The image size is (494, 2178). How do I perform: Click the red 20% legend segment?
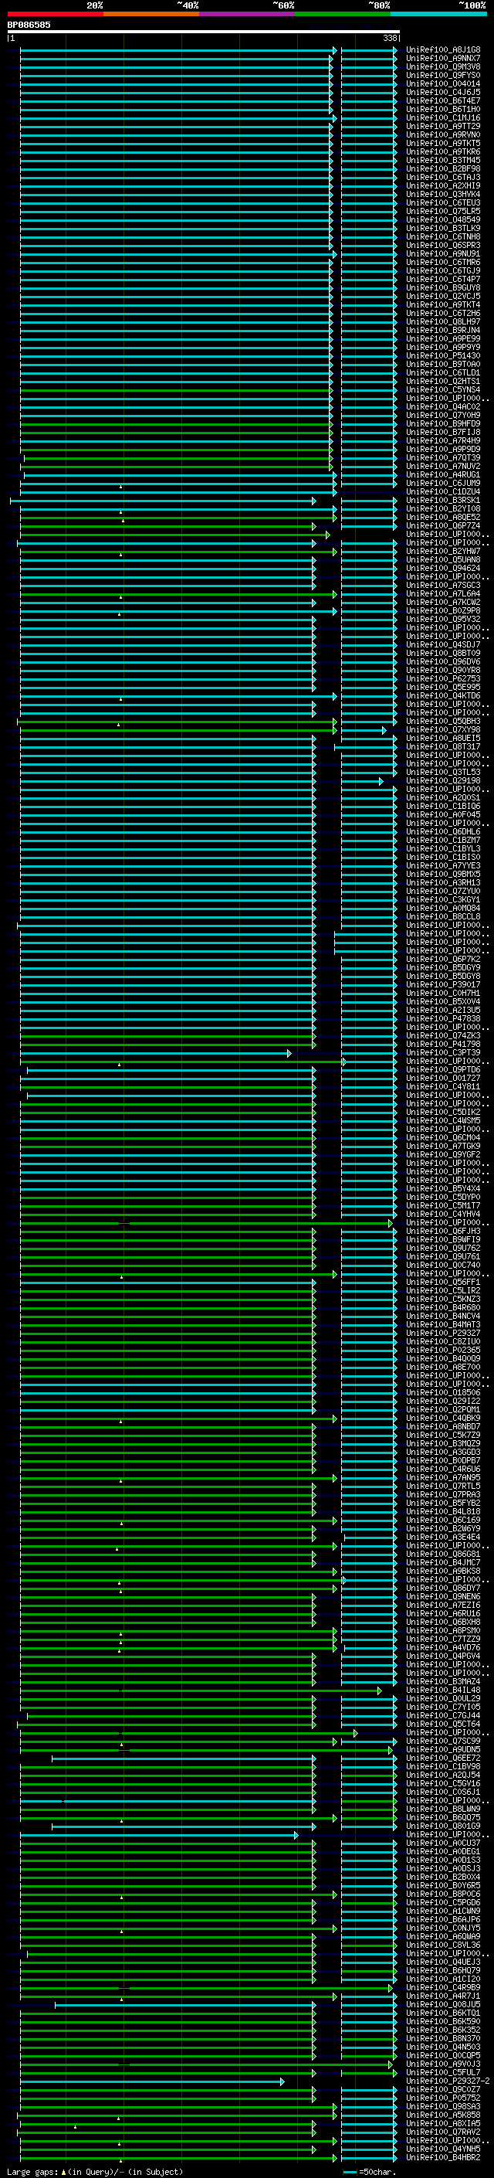tap(55, 14)
